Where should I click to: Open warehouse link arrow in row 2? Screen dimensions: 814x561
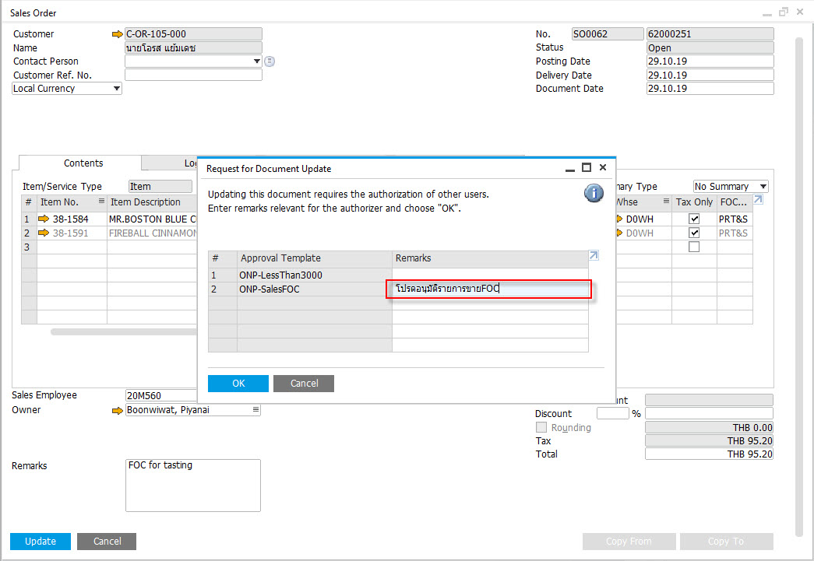[618, 233]
